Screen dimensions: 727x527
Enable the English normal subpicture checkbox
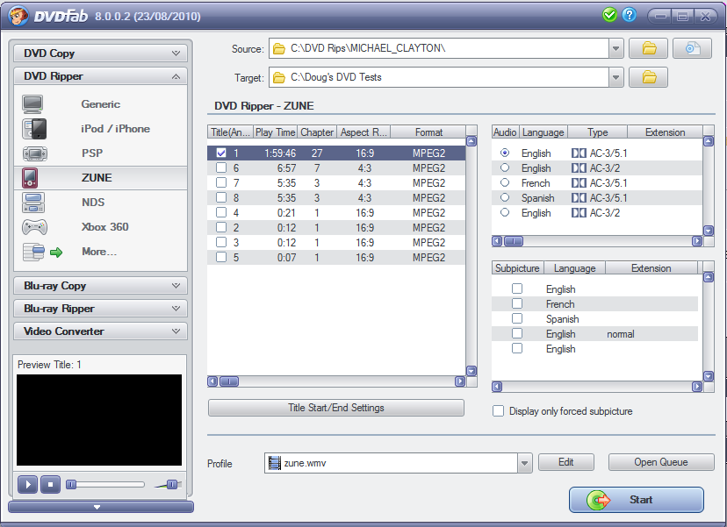517,333
